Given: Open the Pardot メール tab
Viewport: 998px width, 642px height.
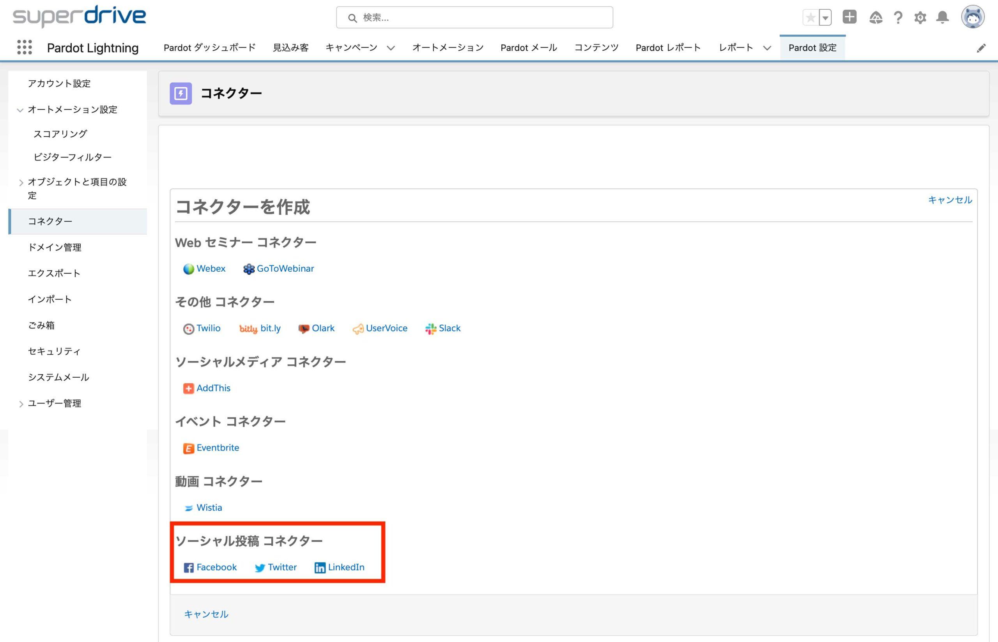Looking at the screenshot, I should (529, 48).
